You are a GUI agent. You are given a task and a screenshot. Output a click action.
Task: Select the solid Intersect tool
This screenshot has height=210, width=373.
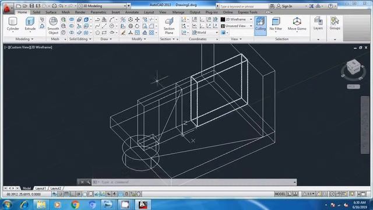click(x=72, y=33)
